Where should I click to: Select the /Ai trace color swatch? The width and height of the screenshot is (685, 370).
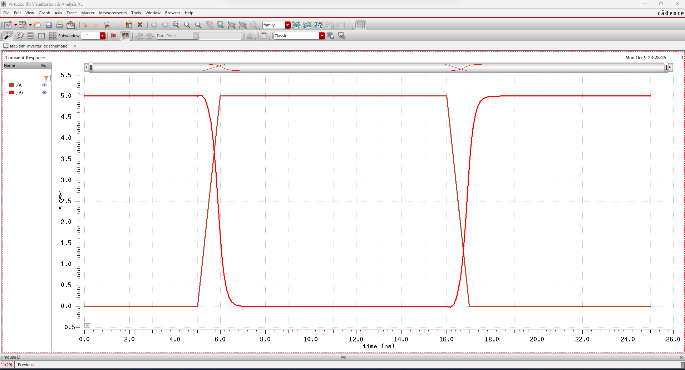click(x=12, y=92)
